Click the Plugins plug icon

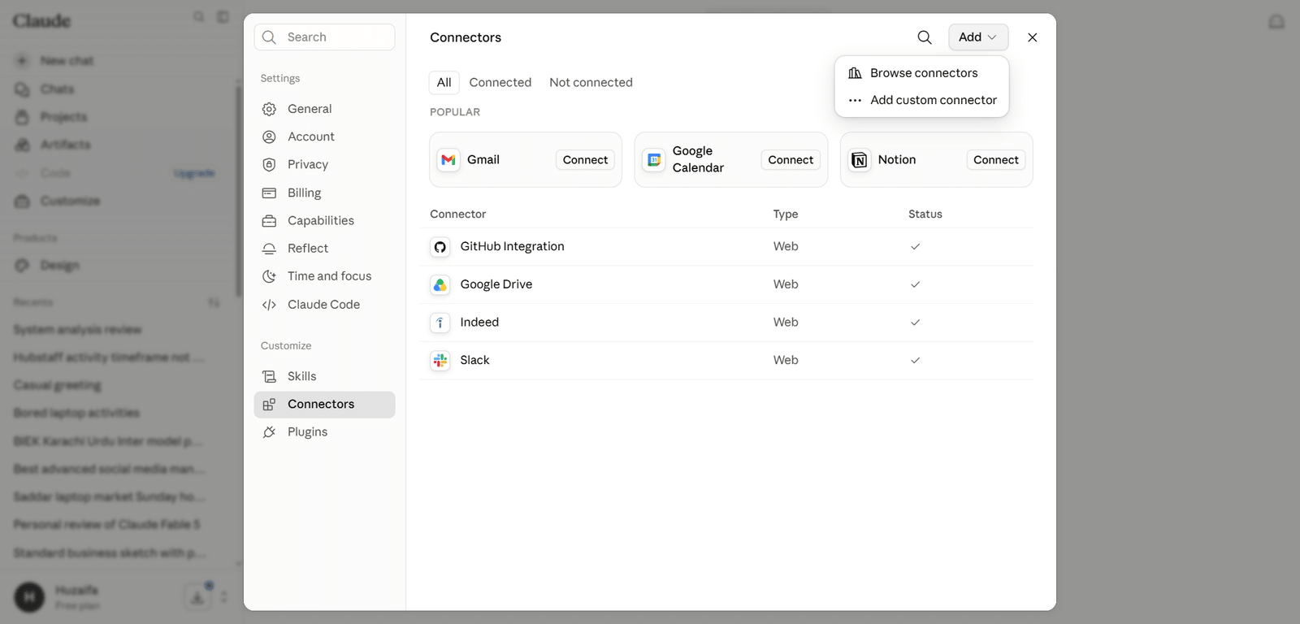point(269,432)
